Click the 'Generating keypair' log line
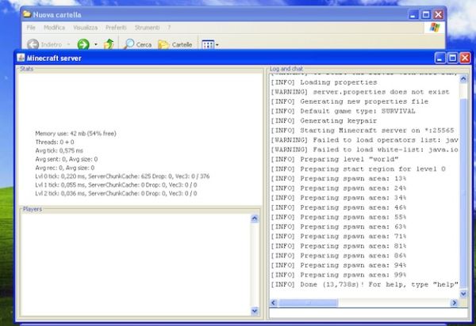Screen dimensions: 476x326 [x=324, y=121]
